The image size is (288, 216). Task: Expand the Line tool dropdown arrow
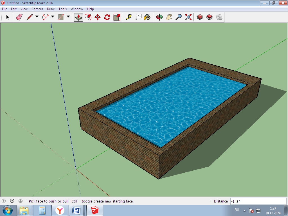click(37, 17)
